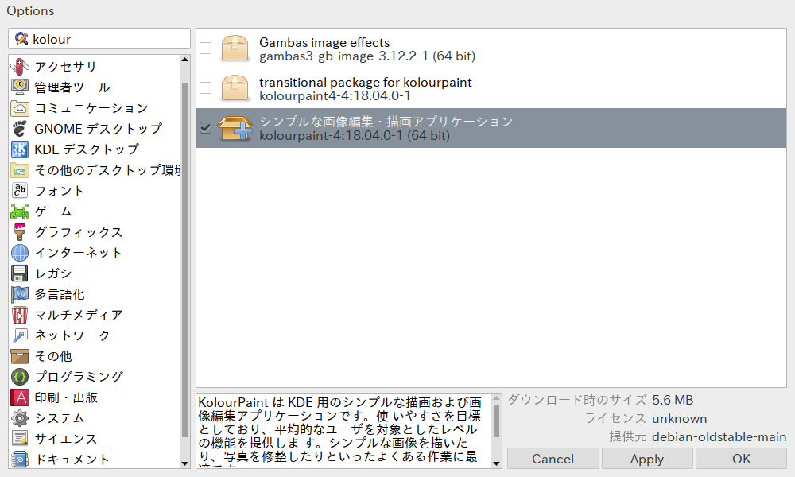Click the プログラミング braces icon

point(20,377)
